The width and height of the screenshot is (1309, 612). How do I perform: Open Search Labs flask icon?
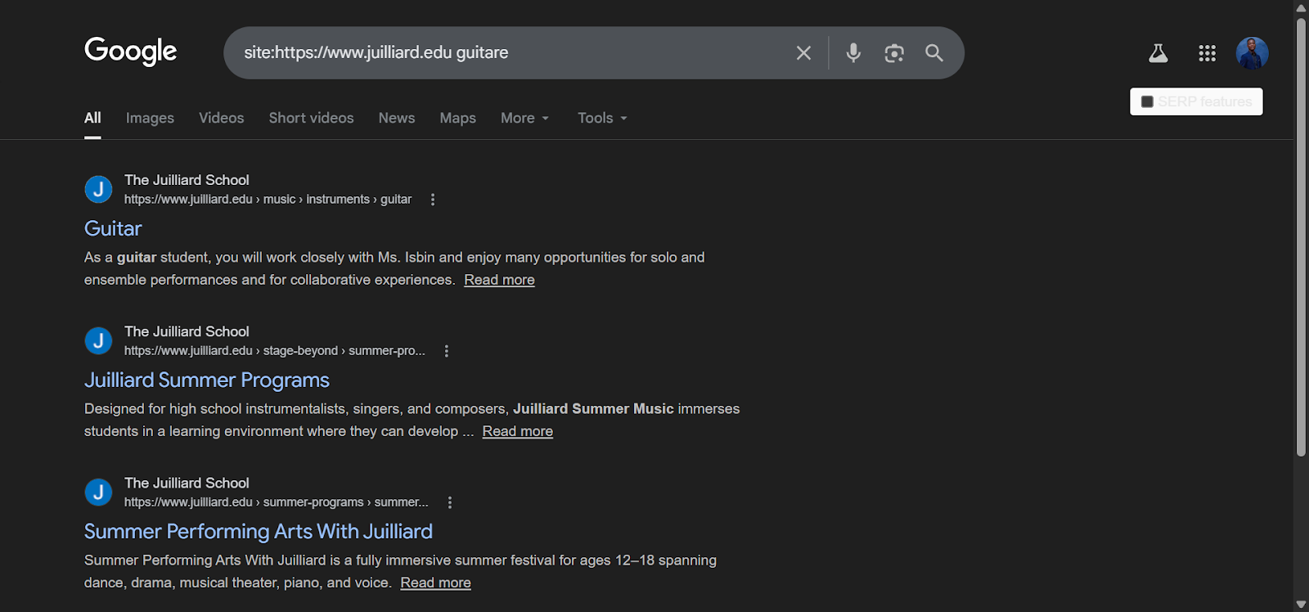[x=1158, y=53]
